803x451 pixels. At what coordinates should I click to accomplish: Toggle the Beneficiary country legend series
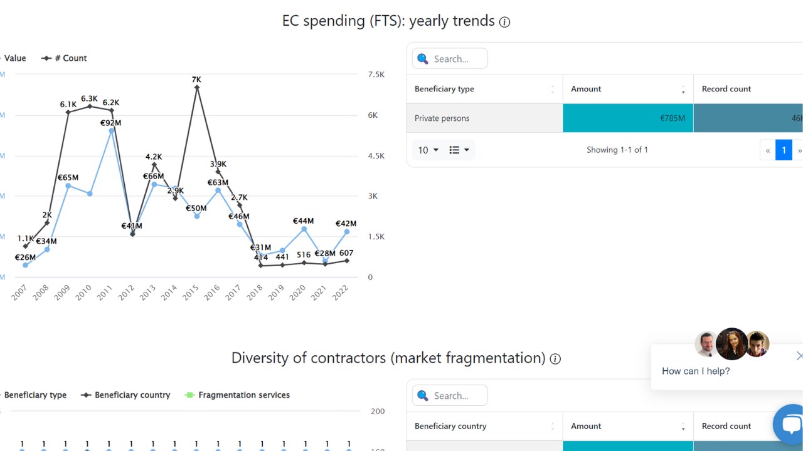(125, 395)
